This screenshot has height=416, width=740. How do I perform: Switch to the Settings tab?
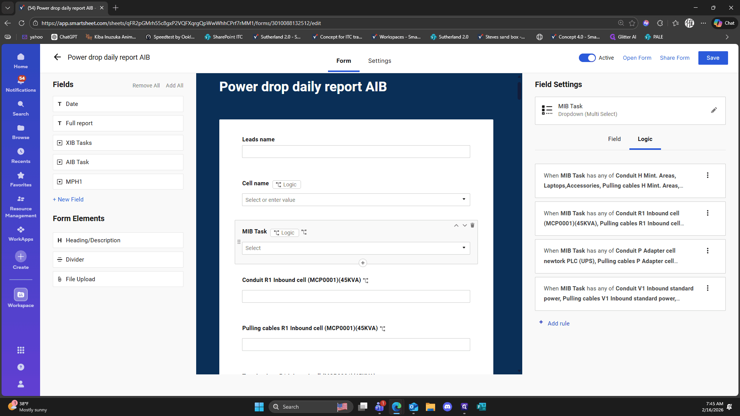[x=379, y=61]
